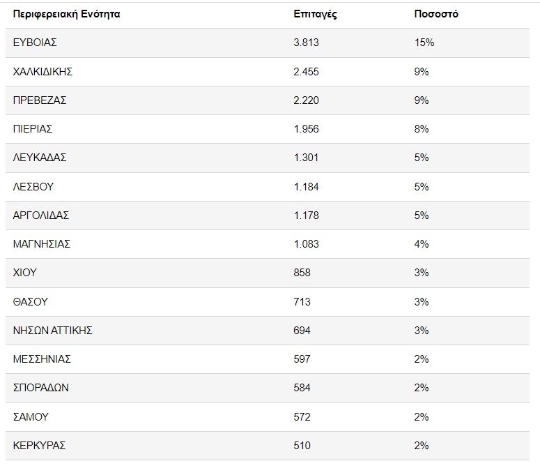Click the 713 value for ΘΑΣΟΥ

302,302
